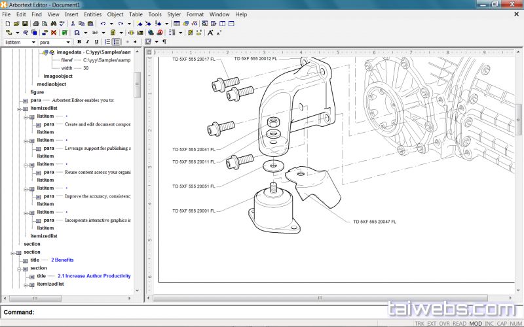Toggle Italic formatting button
Viewport: 524px width, 327px height.
tap(88, 42)
